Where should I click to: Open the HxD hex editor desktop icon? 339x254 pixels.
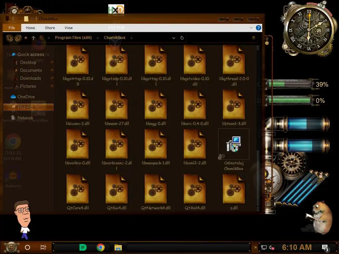(x=116, y=9)
